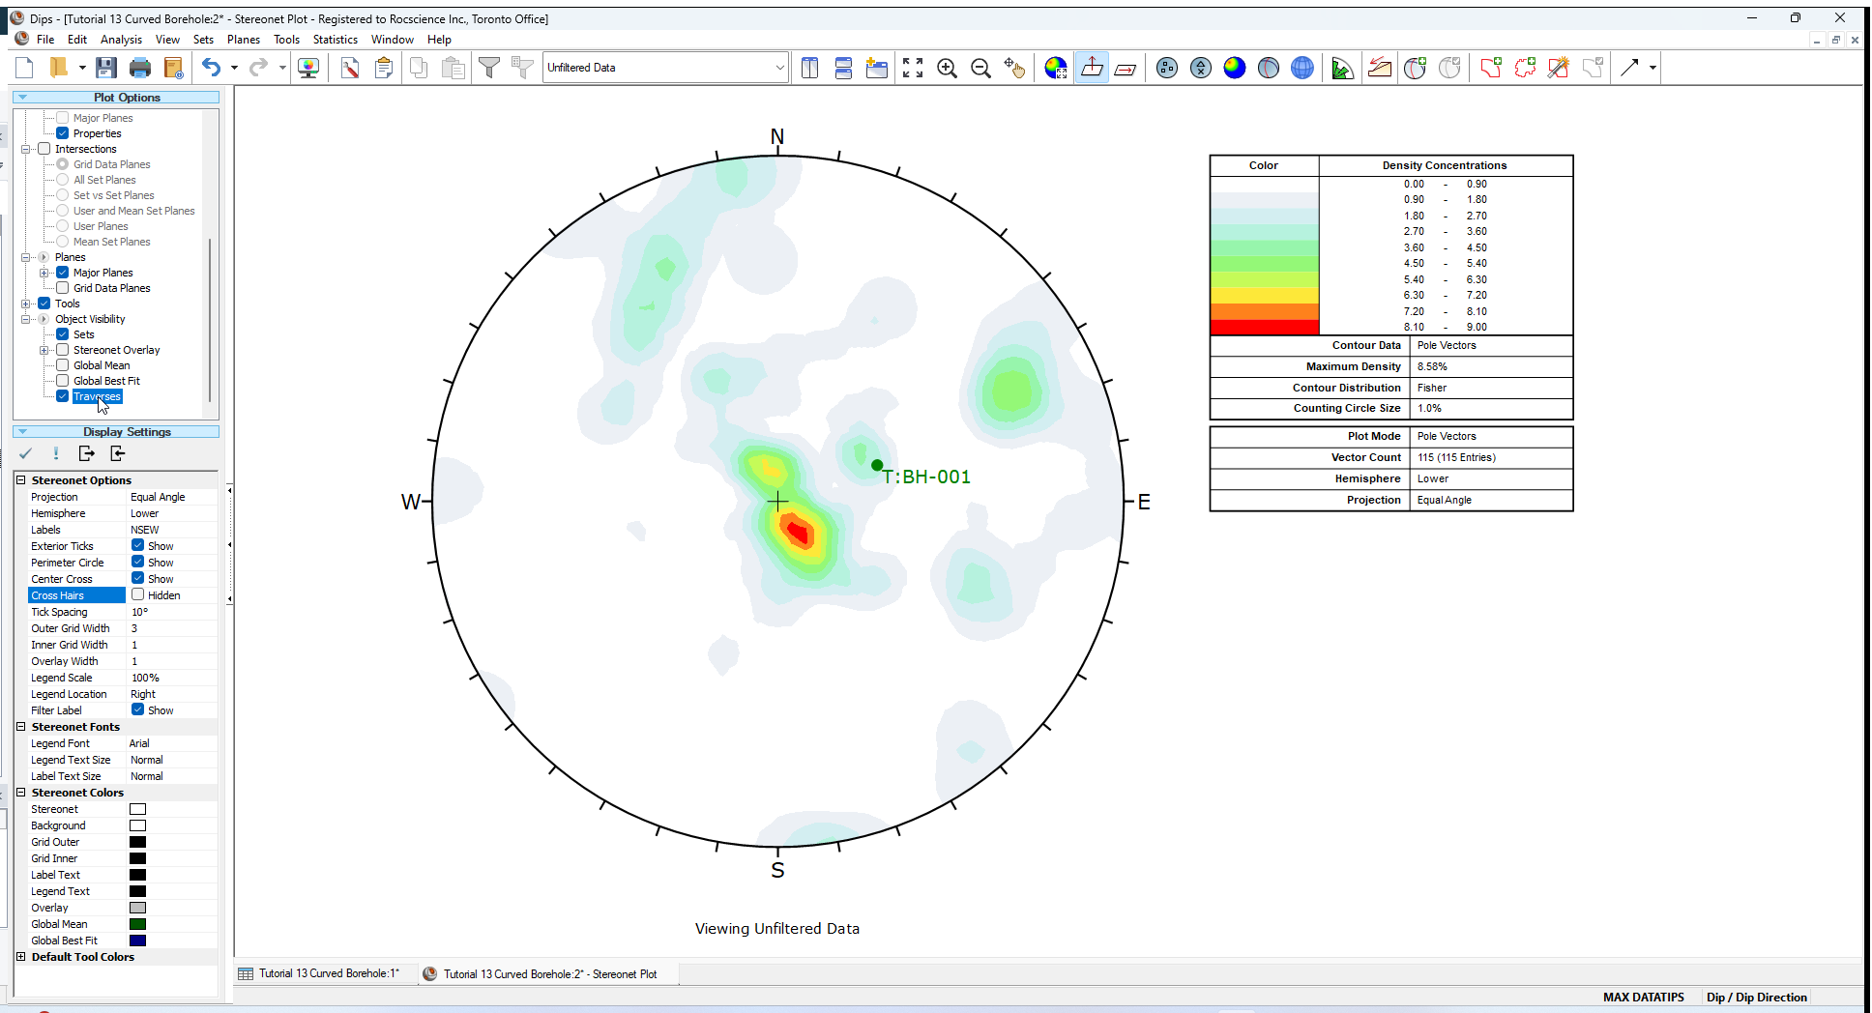Click the Tile Vertically windows icon
The width and height of the screenshot is (1872, 1013).
[810, 68]
